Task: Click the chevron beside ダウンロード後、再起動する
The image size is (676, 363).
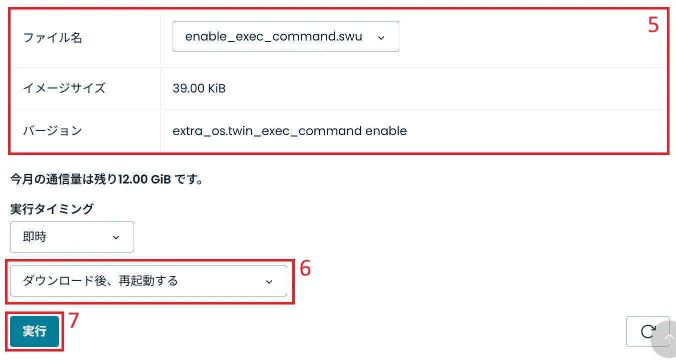Action: tap(269, 281)
